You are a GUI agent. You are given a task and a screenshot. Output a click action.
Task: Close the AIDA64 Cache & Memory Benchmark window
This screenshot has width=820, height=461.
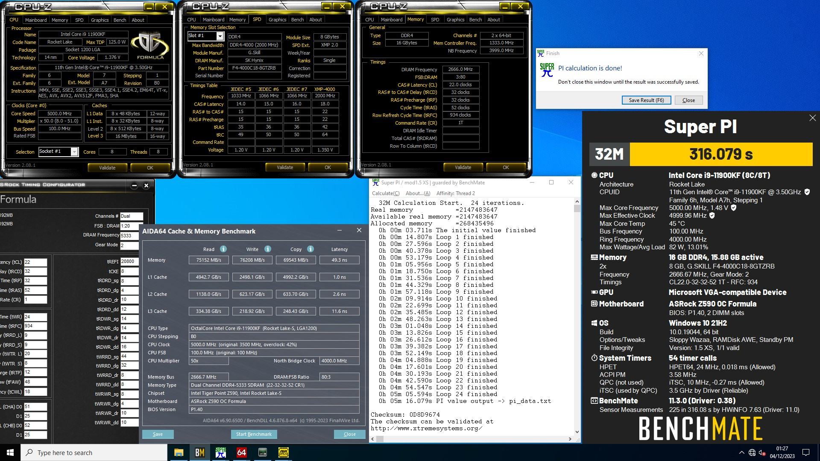pyautogui.click(x=359, y=230)
